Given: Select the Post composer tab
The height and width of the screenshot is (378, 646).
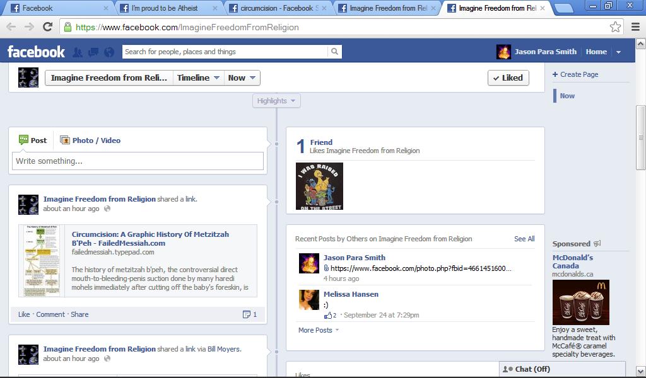Looking at the screenshot, I should pos(33,140).
